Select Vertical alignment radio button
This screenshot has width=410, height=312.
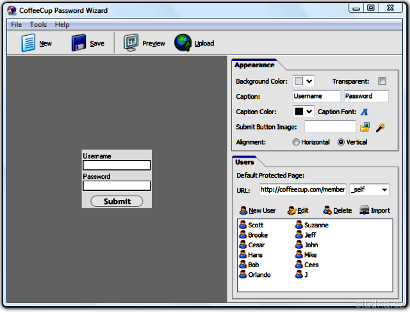[341, 142]
